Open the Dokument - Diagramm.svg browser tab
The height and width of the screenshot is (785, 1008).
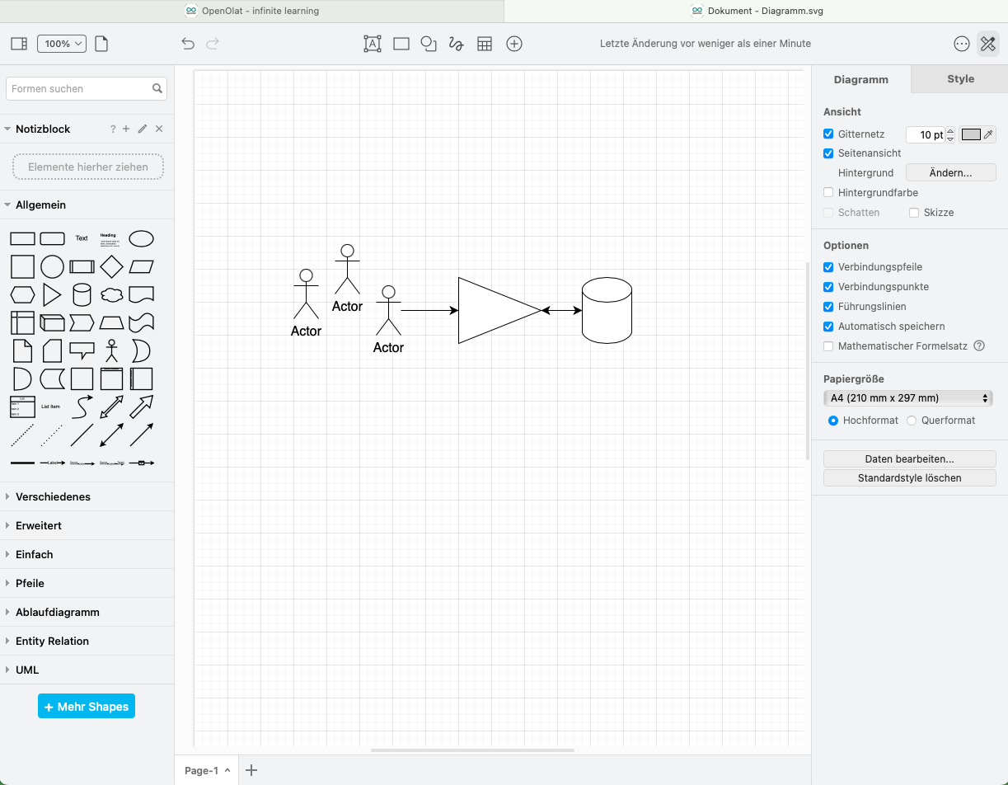(755, 11)
